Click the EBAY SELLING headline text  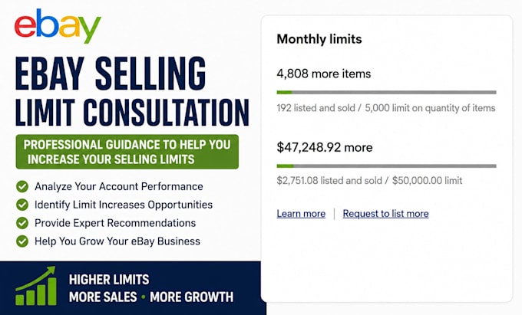pyautogui.click(x=111, y=74)
